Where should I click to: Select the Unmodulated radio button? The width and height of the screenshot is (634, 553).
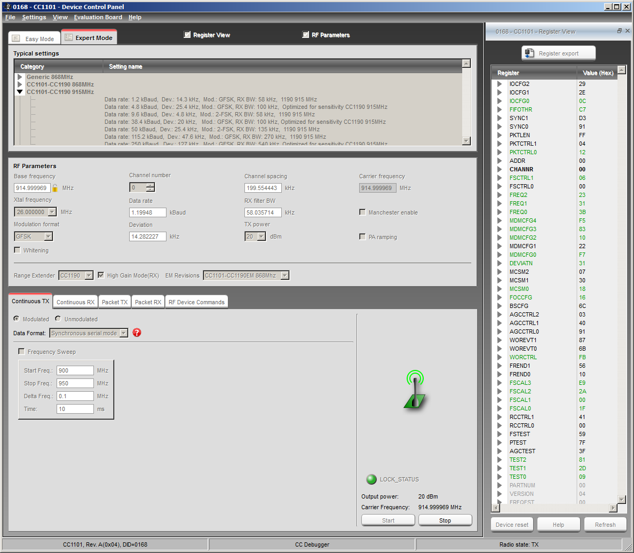pos(58,319)
